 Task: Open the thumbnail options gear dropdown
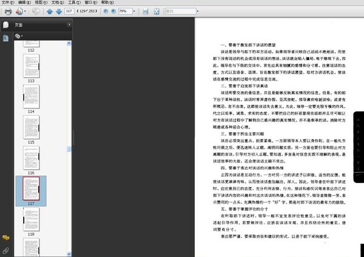click(x=19, y=36)
